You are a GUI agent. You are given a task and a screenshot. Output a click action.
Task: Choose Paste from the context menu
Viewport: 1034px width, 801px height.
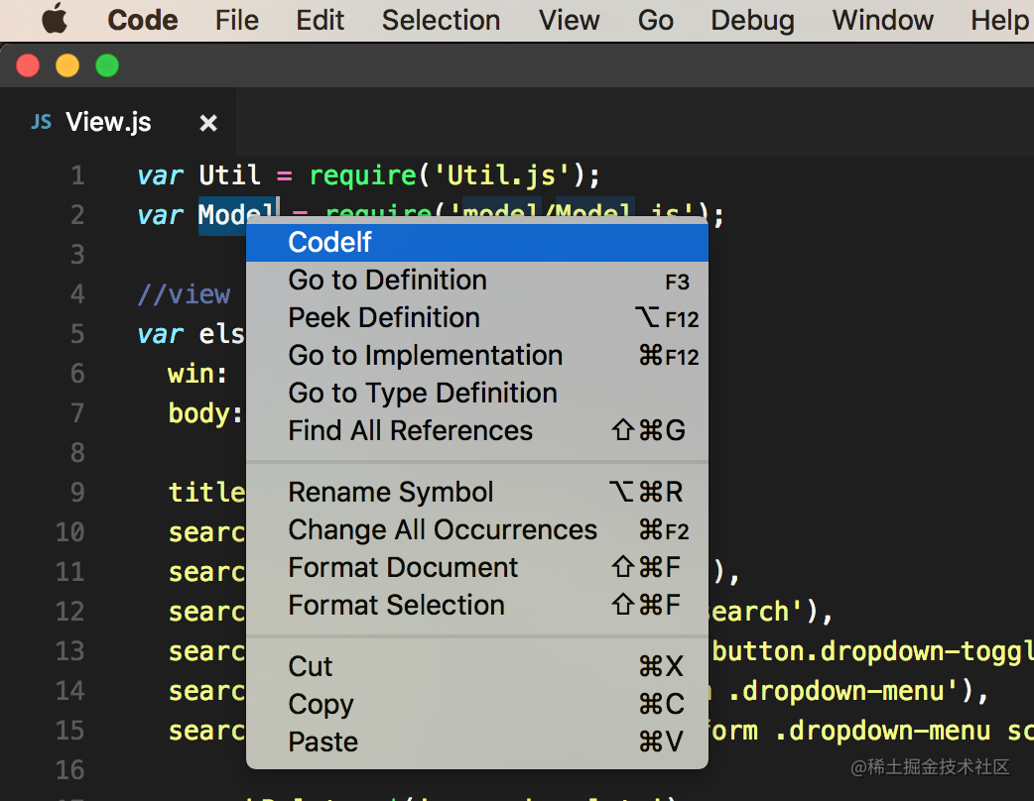(x=476, y=742)
